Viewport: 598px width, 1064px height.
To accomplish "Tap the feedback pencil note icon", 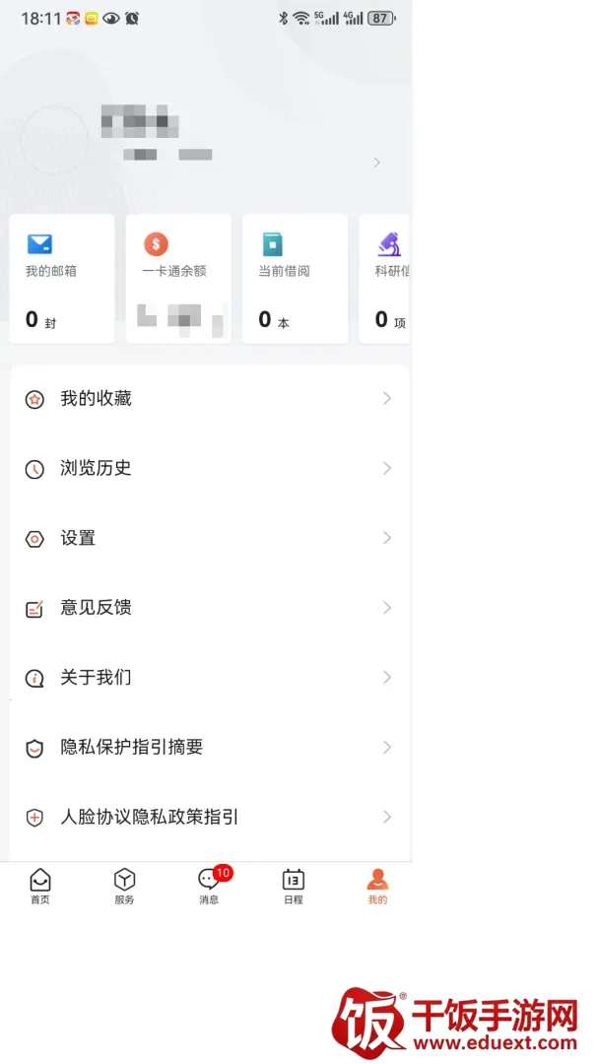I will tap(34, 609).
